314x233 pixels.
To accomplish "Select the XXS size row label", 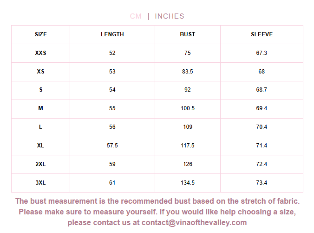I will 41,53.
